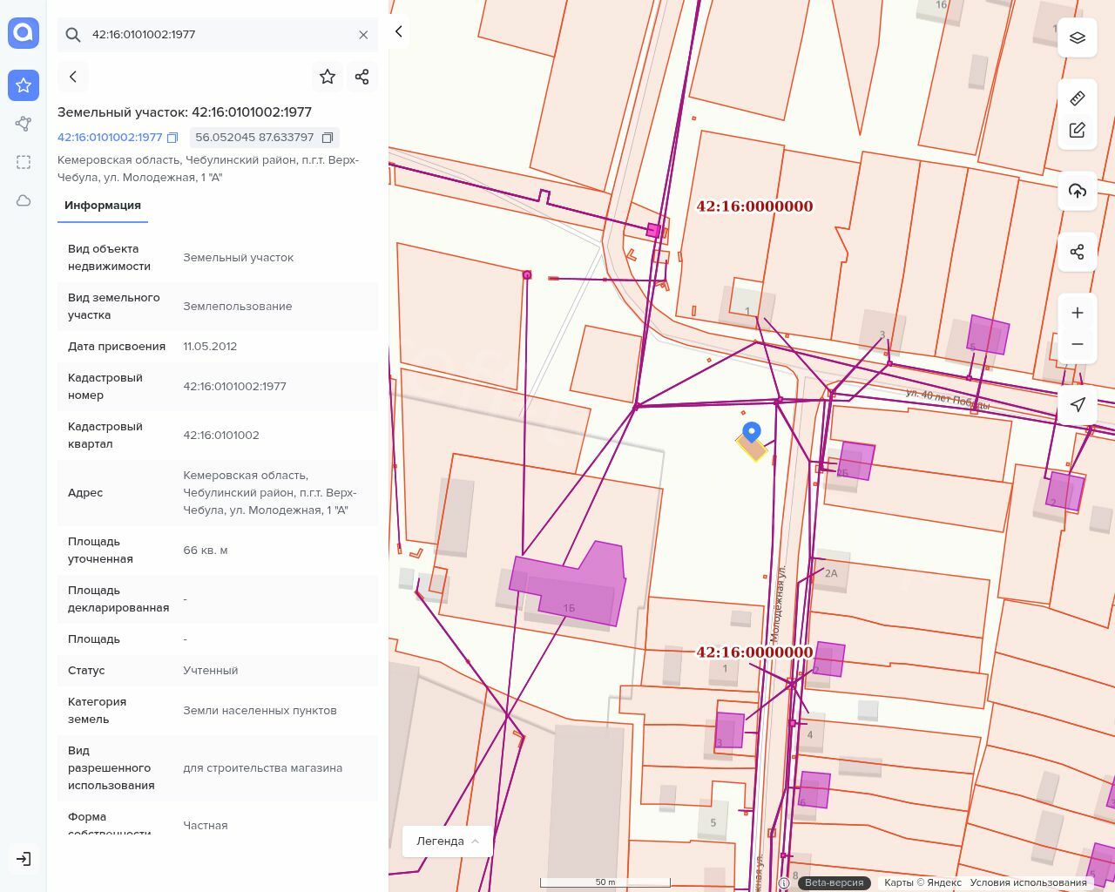
Task: Open the map layers panel
Action: 1077,38
